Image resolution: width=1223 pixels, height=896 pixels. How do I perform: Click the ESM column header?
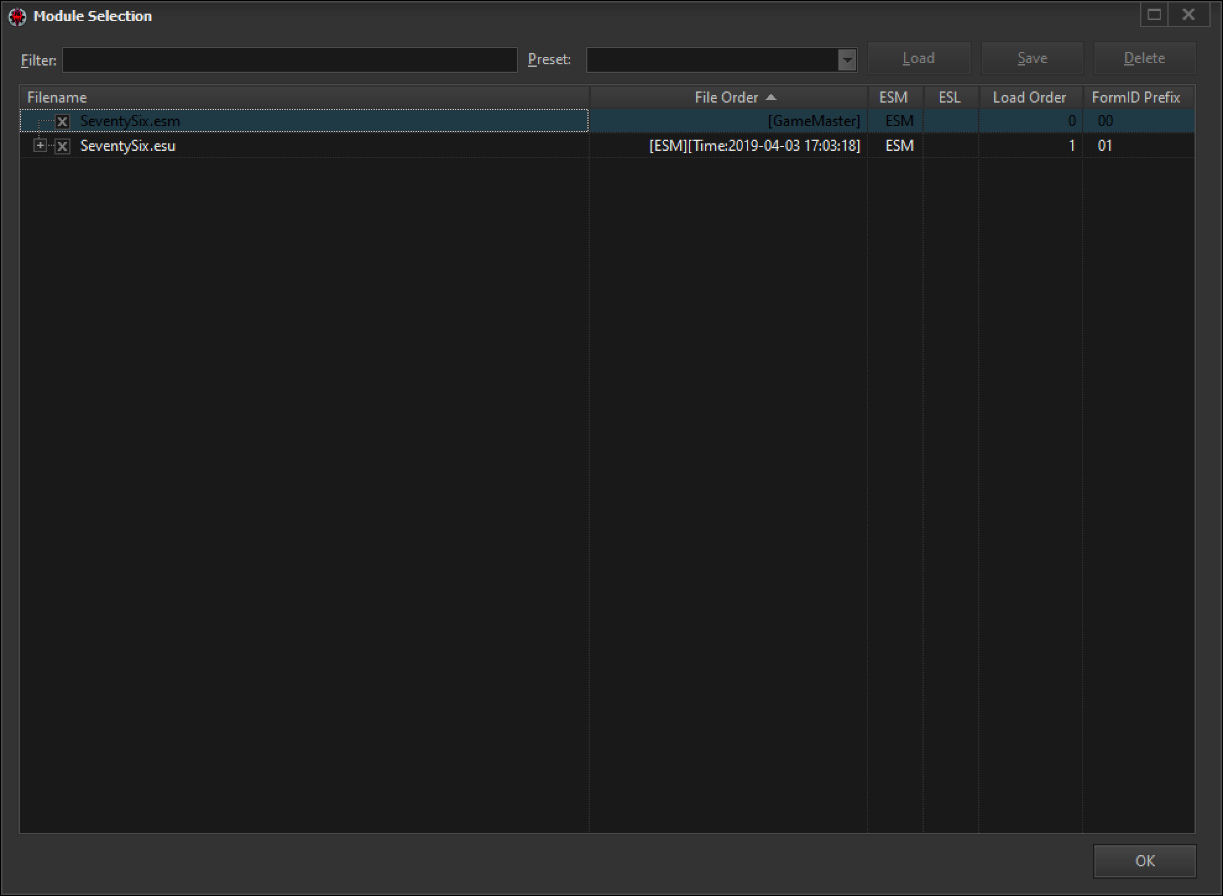pos(893,98)
